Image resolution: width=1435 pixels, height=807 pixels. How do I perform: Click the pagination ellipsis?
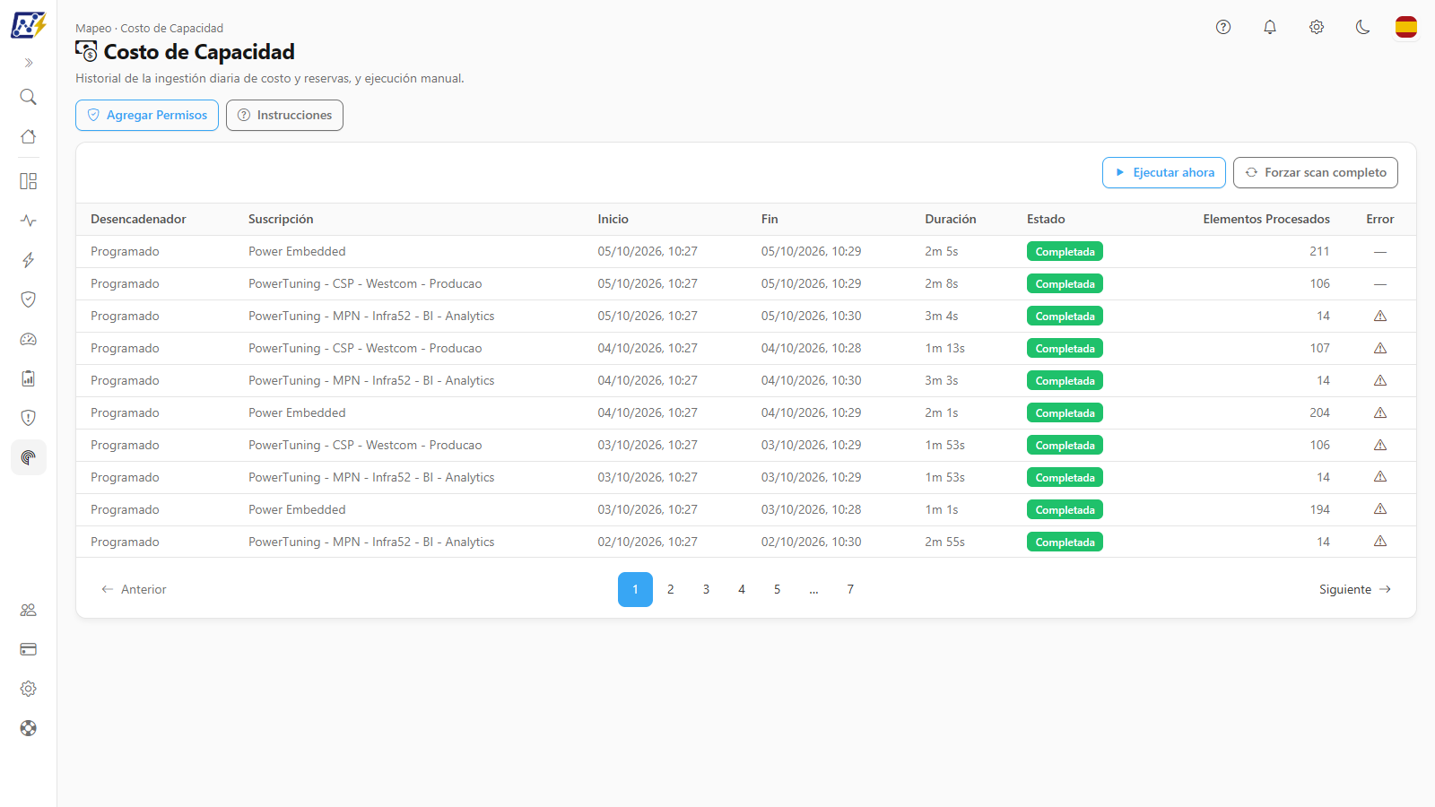pos(813,589)
